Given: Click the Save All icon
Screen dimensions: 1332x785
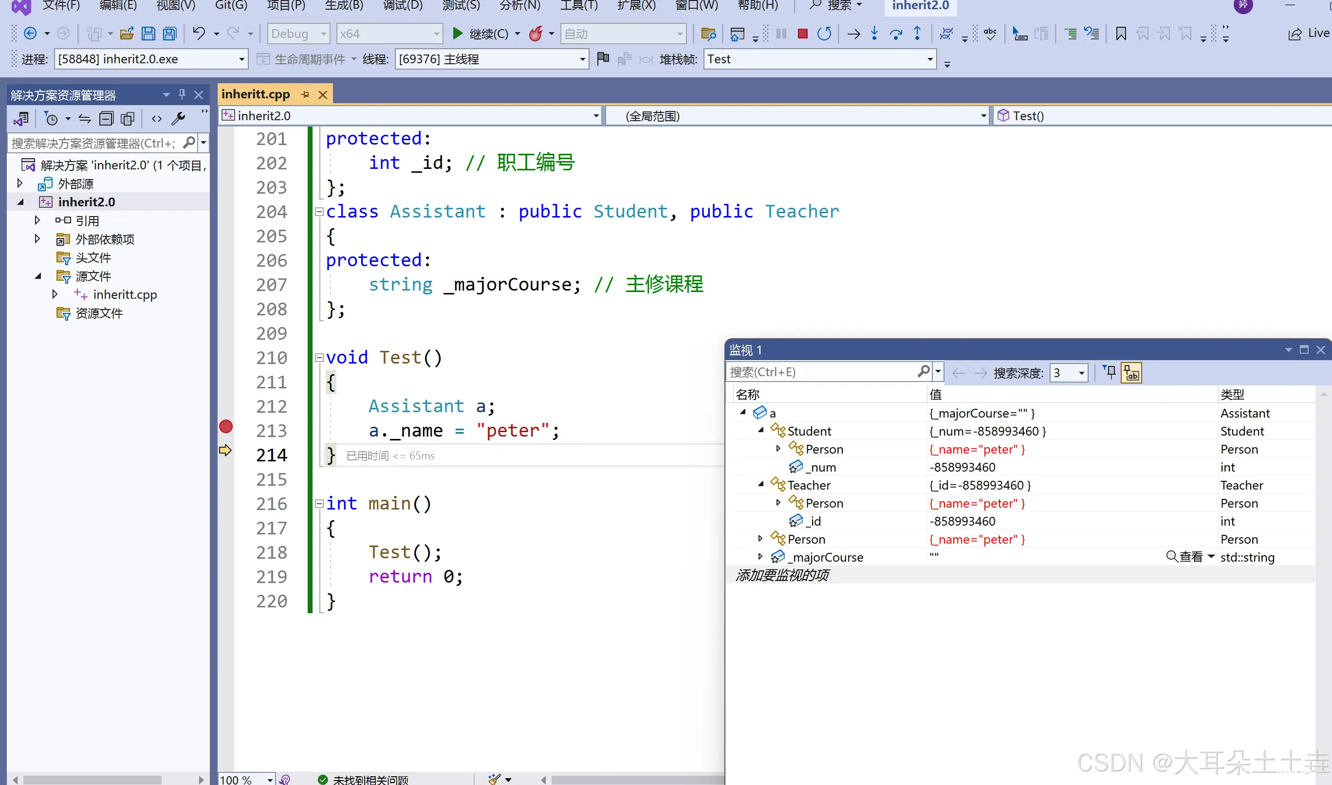Looking at the screenshot, I should click(170, 34).
